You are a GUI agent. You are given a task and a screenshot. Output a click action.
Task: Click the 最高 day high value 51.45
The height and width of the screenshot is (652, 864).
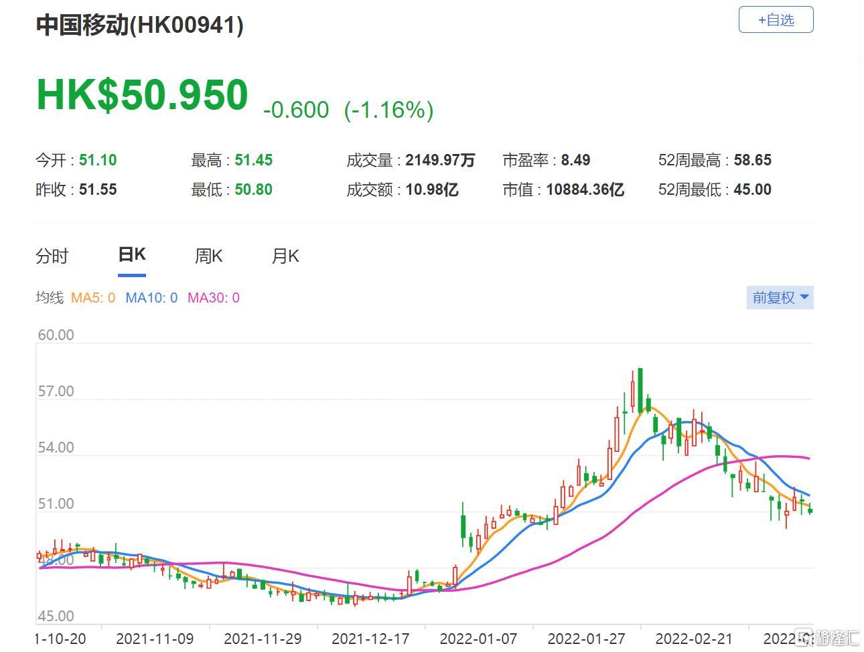(254, 160)
